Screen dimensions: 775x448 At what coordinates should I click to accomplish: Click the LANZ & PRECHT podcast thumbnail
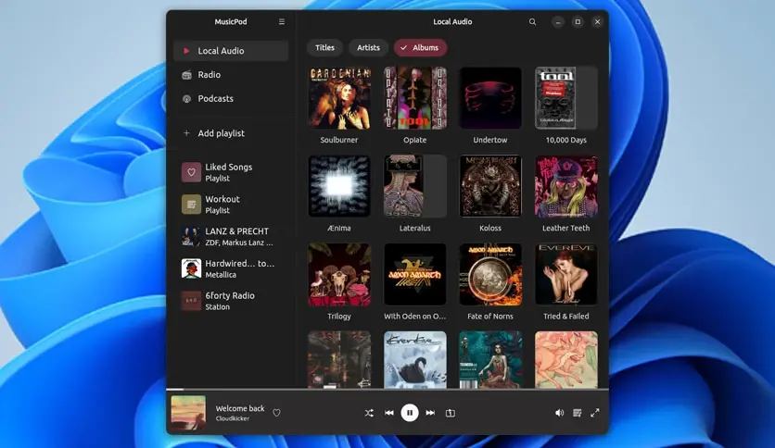click(191, 236)
